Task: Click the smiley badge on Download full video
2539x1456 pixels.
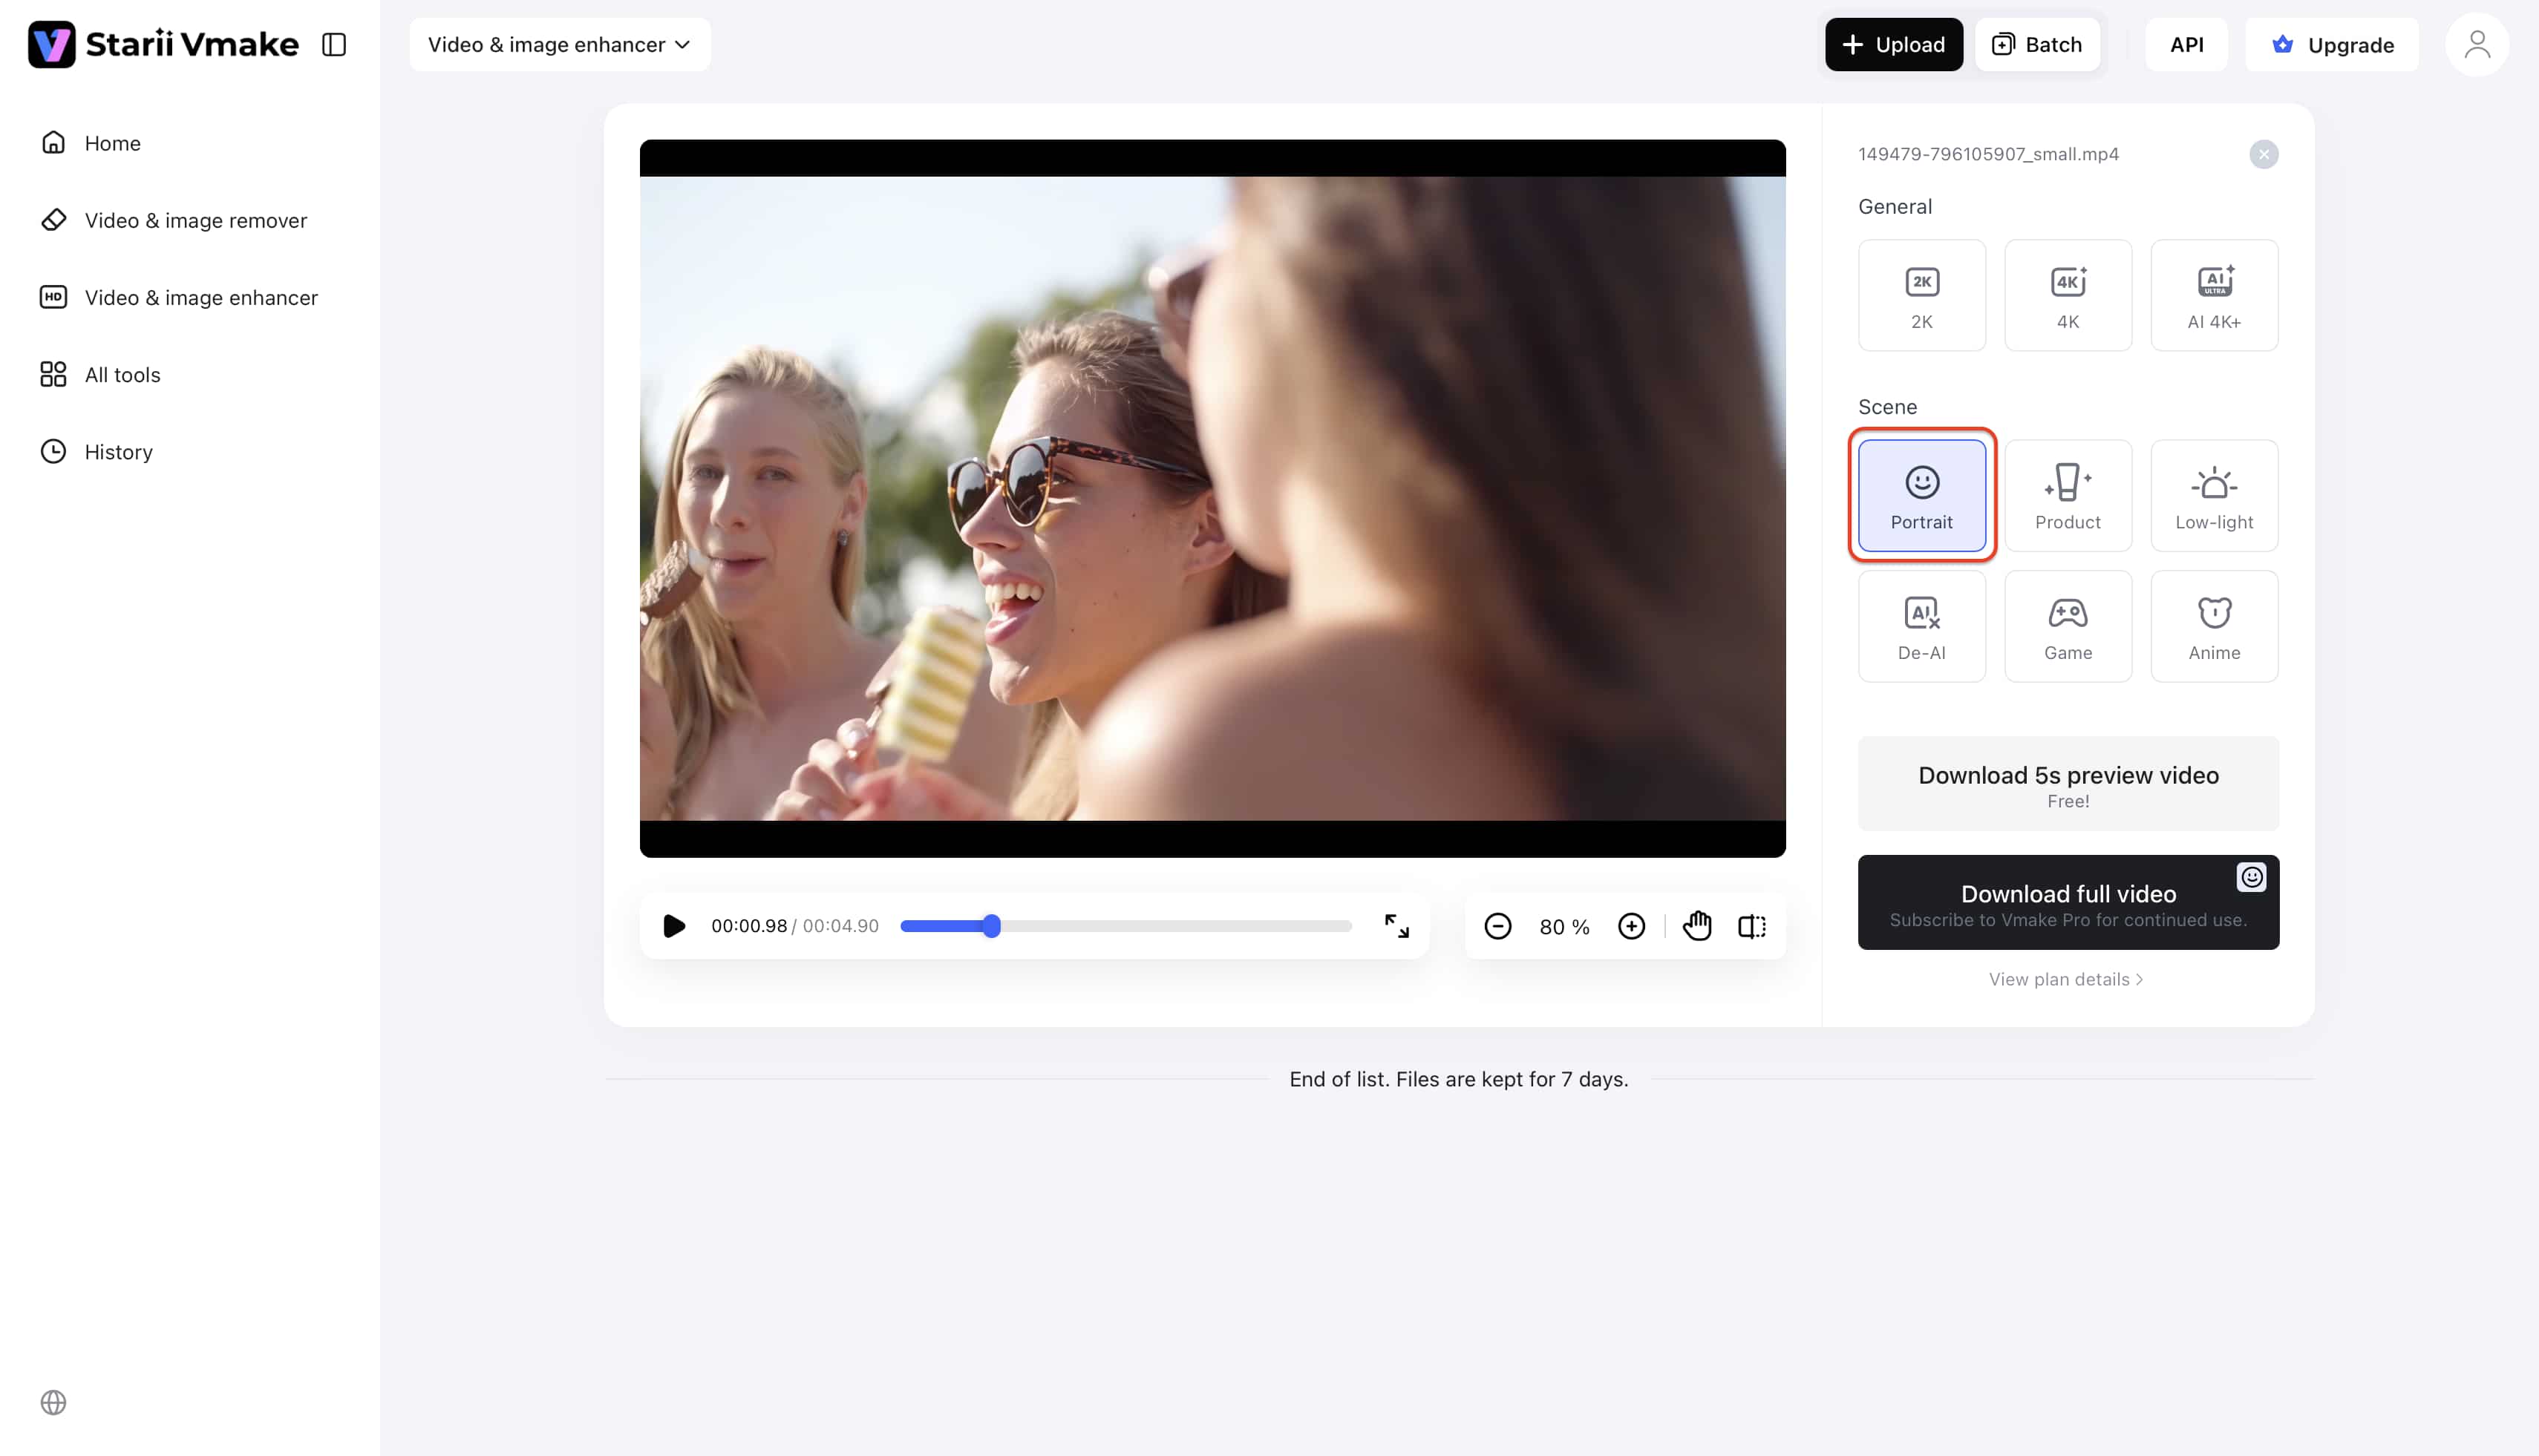Action: pos(2251,877)
